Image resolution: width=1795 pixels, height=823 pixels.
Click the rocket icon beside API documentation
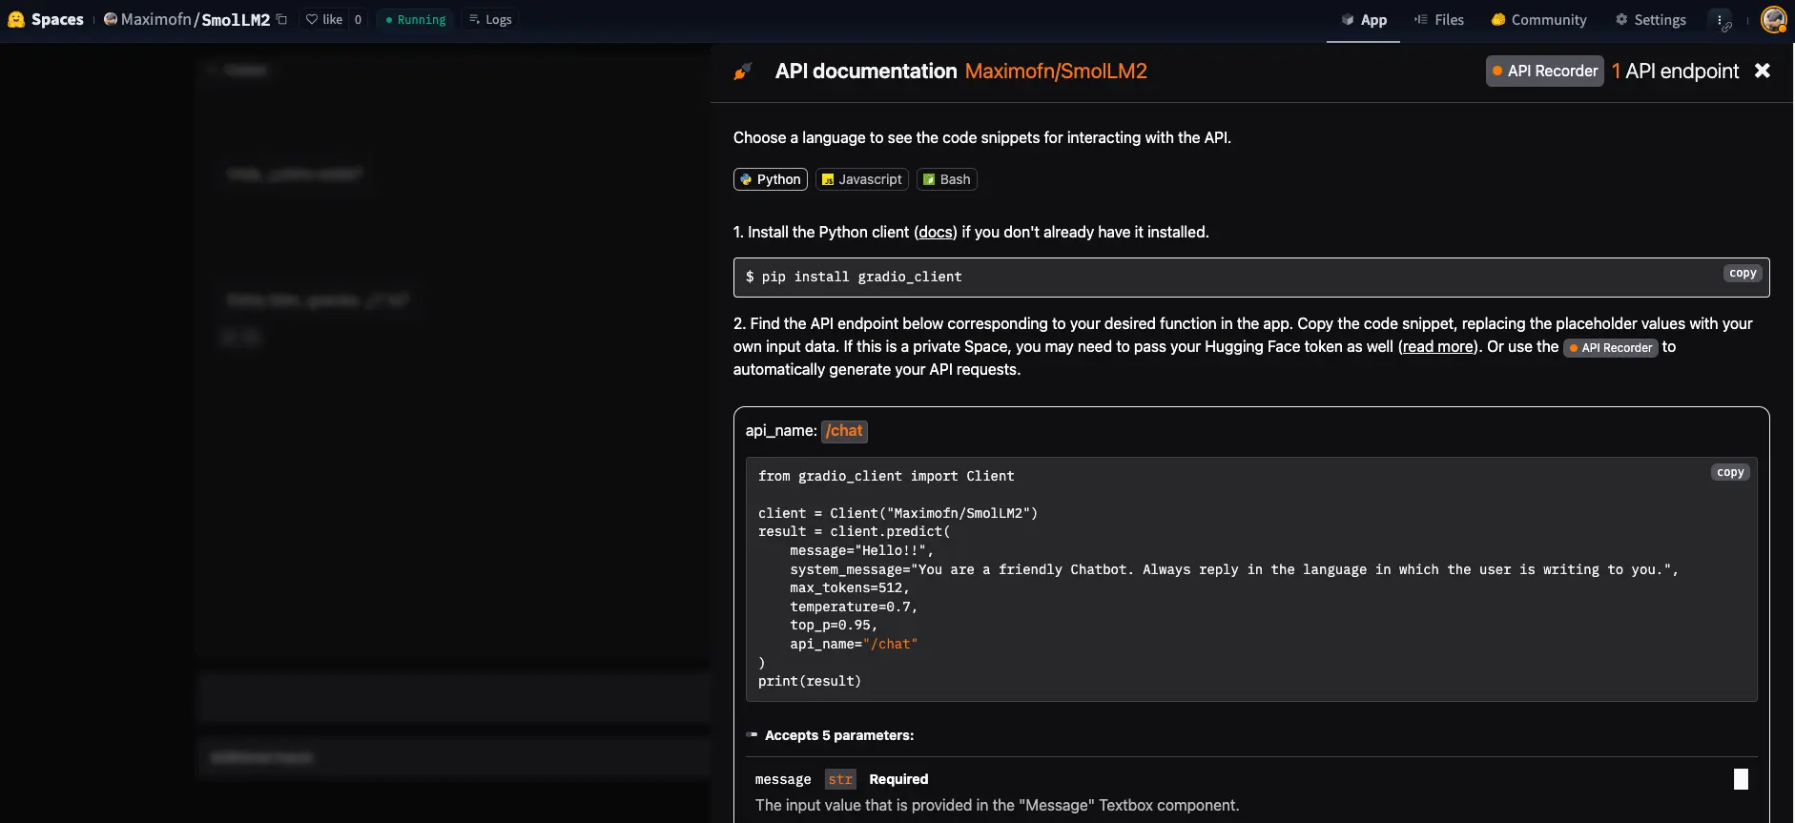pyautogui.click(x=743, y=72)
